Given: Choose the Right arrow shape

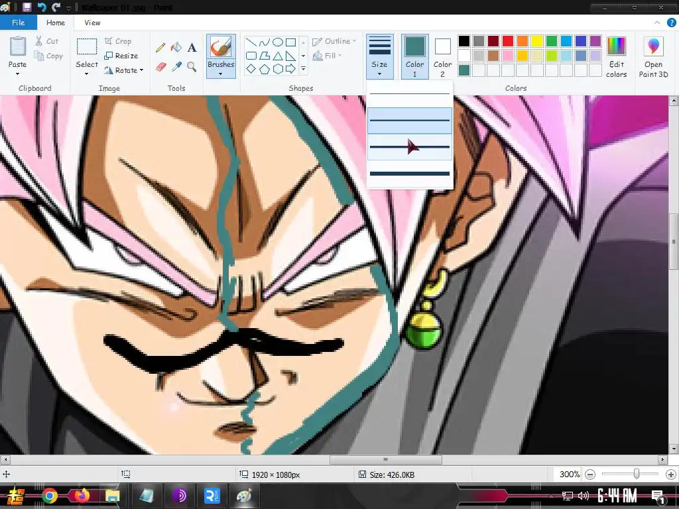Looking at the screenshot, I should (x=291, y=69).
